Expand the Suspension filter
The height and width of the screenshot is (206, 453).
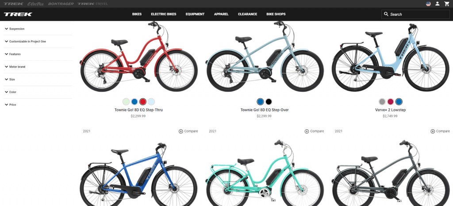(38, 29)
